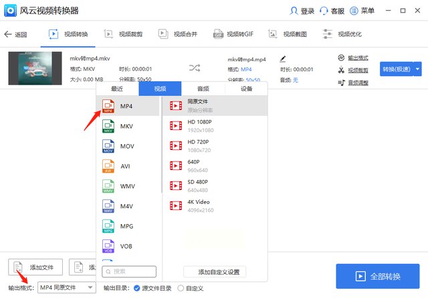The width and height of the screenshot is (428, 300).
Task: Open 输出格式 MP4 同原文件 dropdown
Action: 67,288
